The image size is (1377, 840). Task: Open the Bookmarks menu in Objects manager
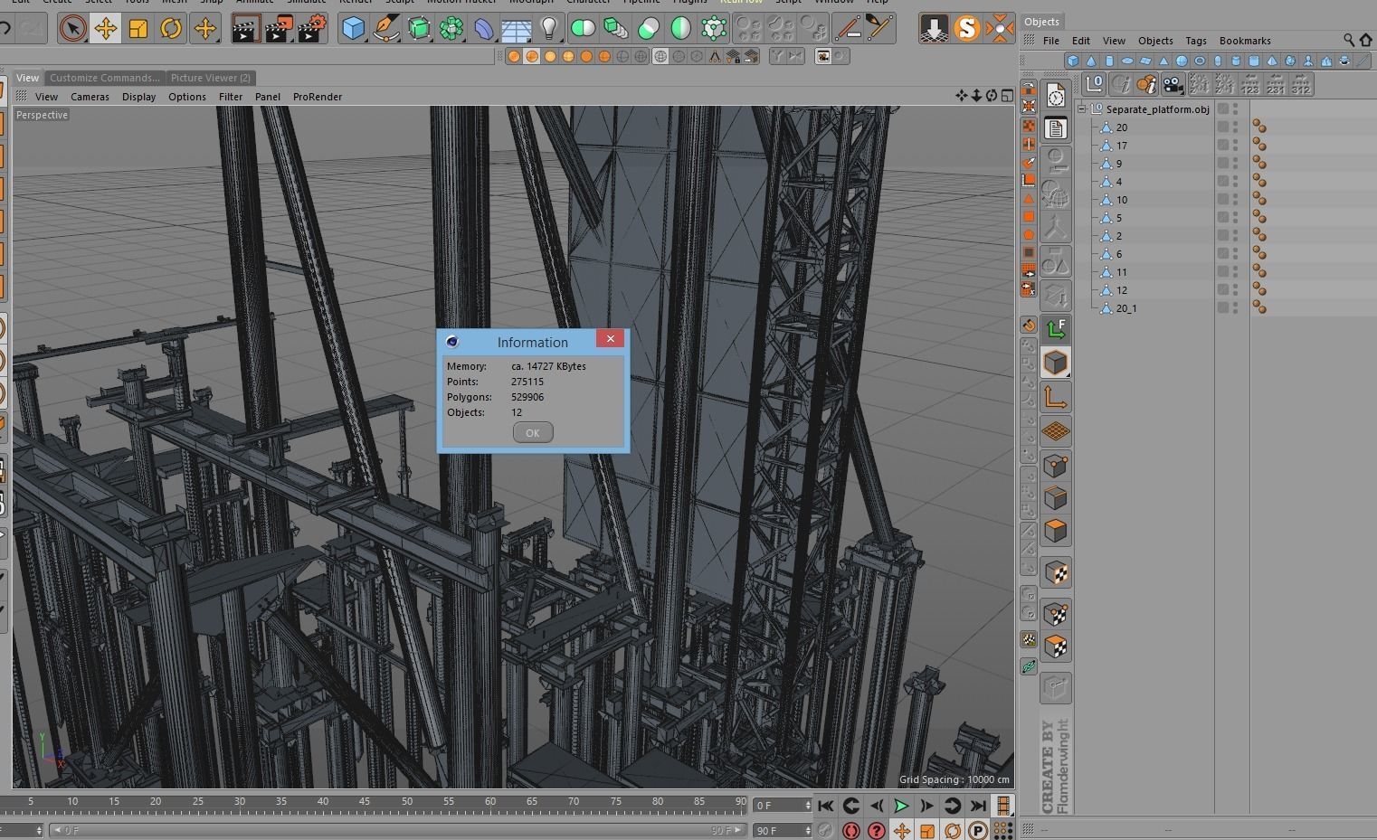(x=1244, y=41)
